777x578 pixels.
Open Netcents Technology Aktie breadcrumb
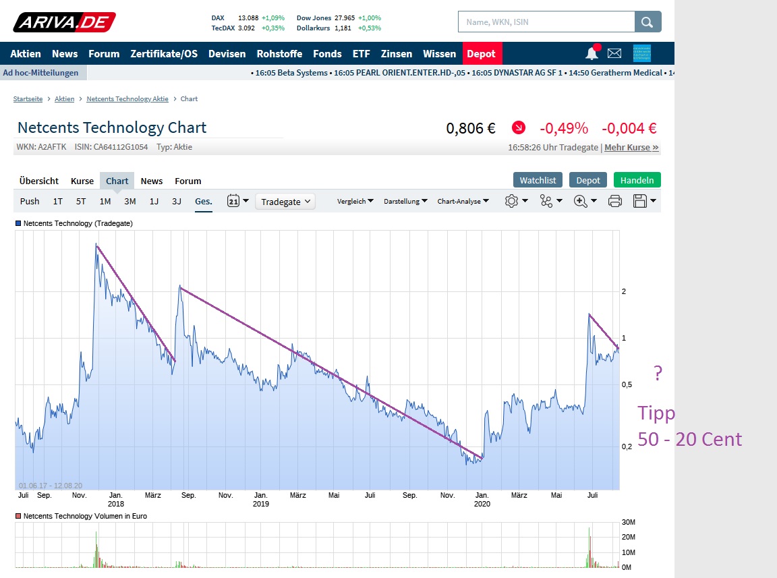pyautogui.click(x=127, y=98)
